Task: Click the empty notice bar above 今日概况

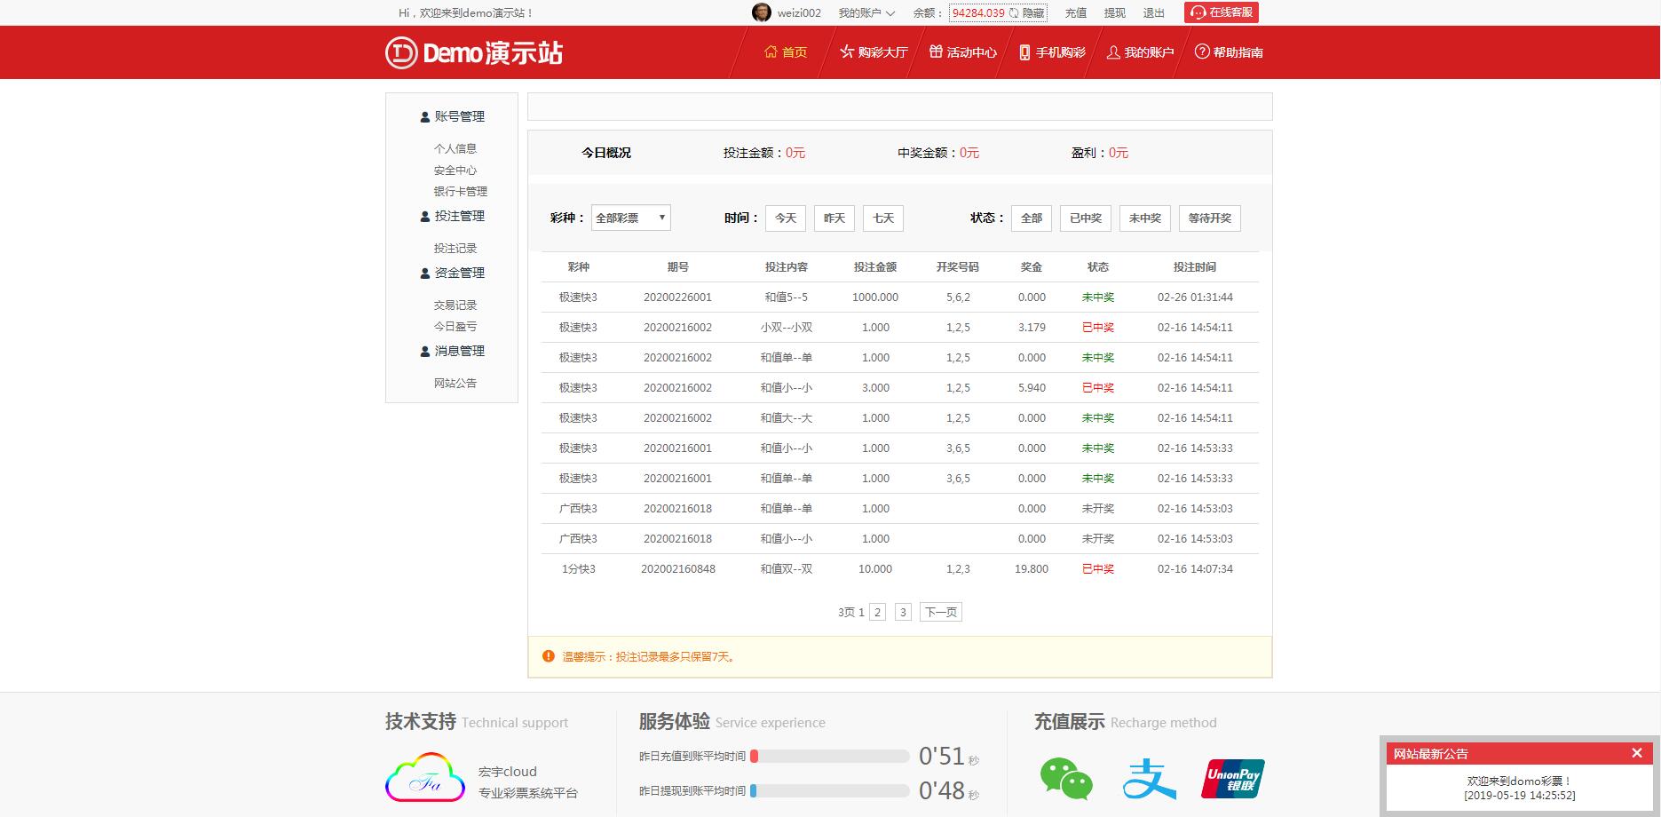Action: pyautogui.click(x=899, y=107)
